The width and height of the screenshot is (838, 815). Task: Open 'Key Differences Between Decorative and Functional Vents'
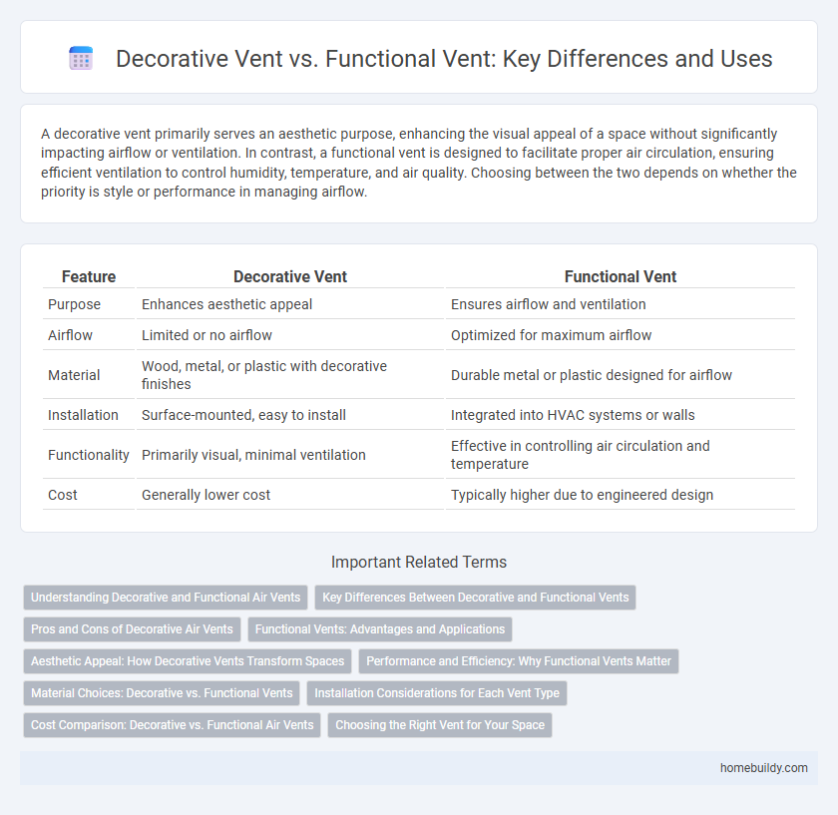(475, 598)
